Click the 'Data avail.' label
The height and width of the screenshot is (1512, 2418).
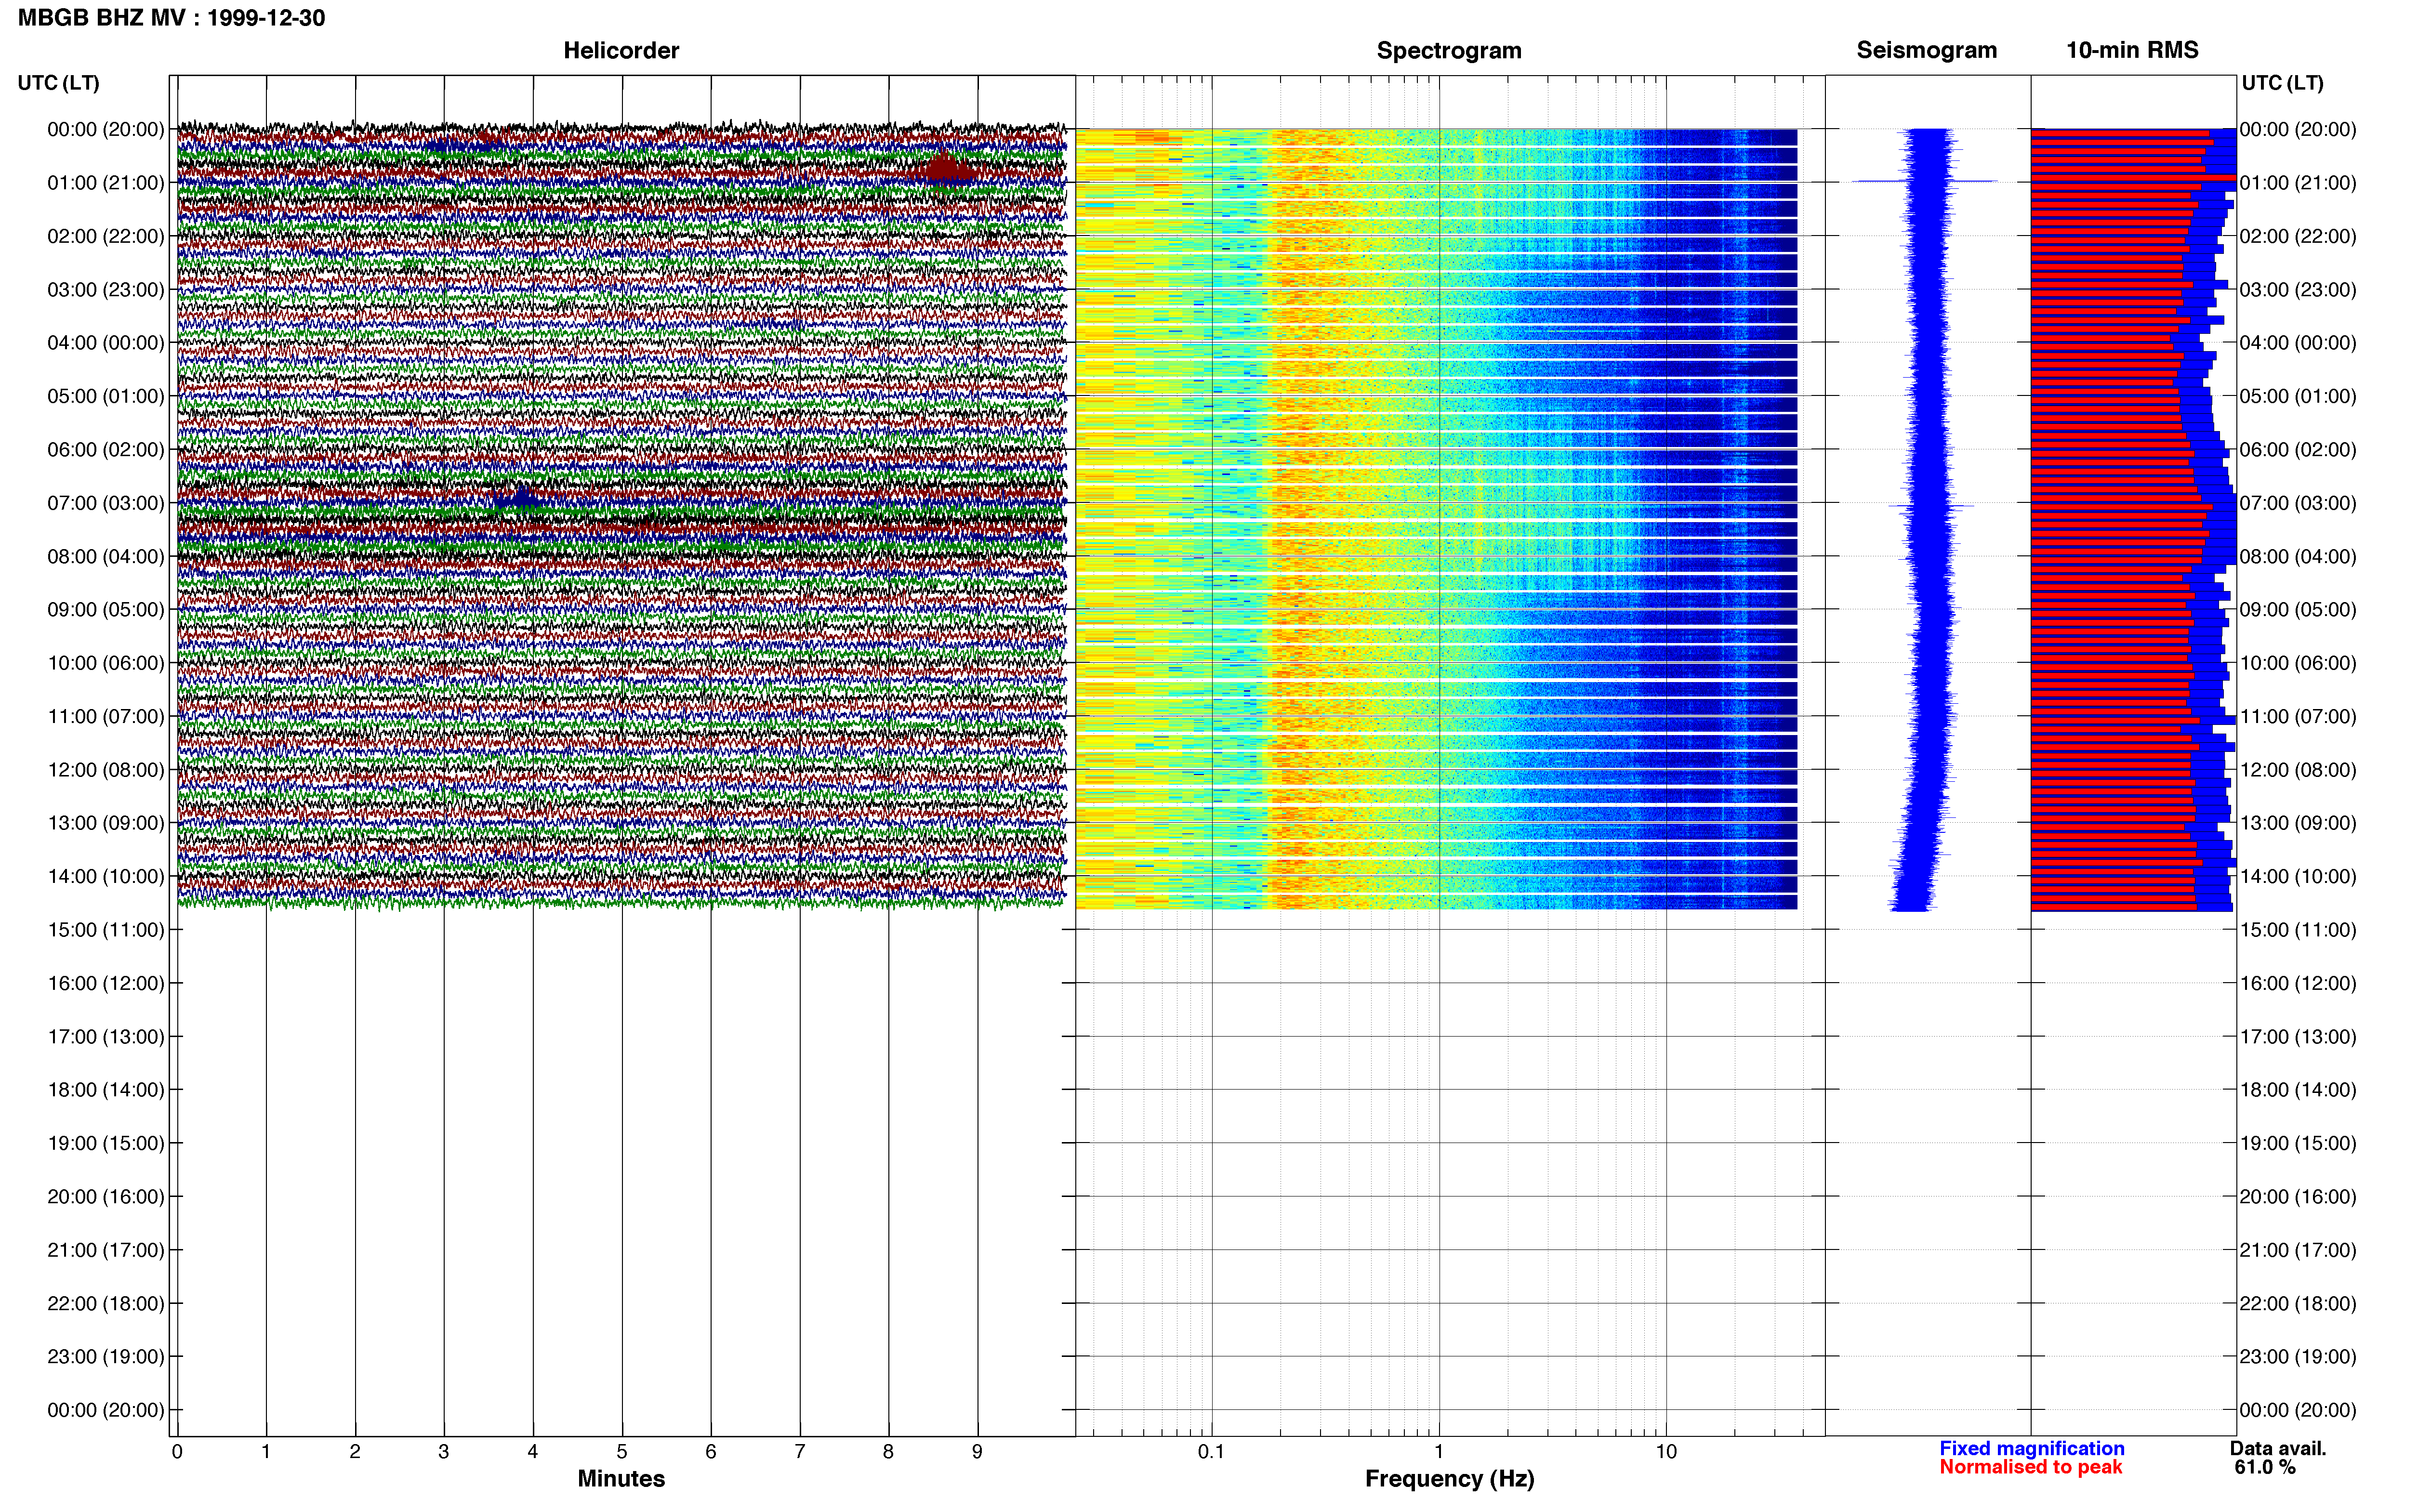coord(2278,1448)
